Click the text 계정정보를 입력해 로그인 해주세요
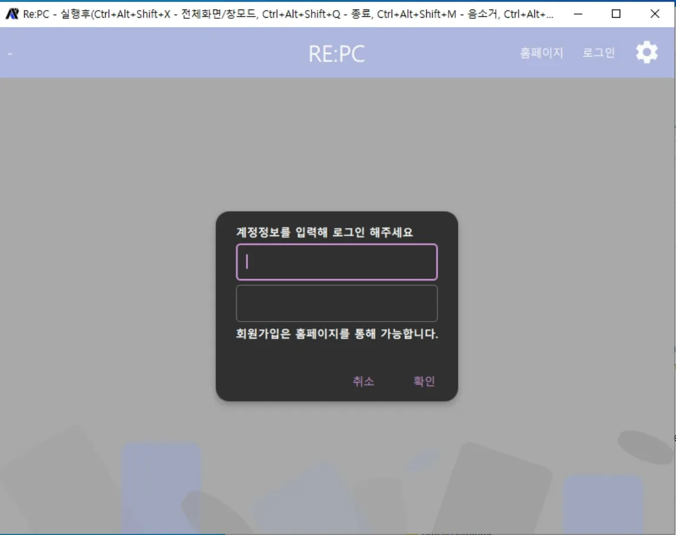The width and height of the screenshot is (676, 535). point(324,232)
